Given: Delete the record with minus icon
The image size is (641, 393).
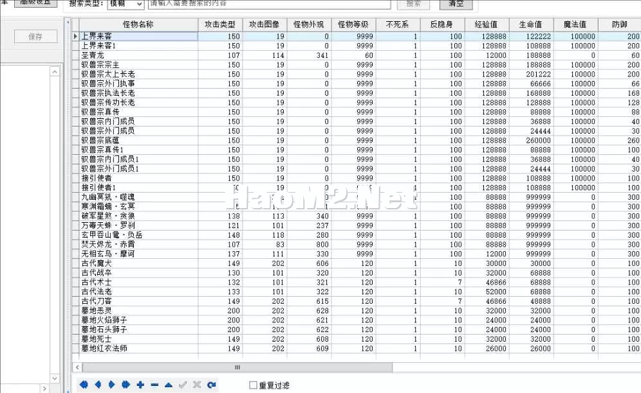Looking at the screenshot, I should pyautogui.click(x=154, y=385).
